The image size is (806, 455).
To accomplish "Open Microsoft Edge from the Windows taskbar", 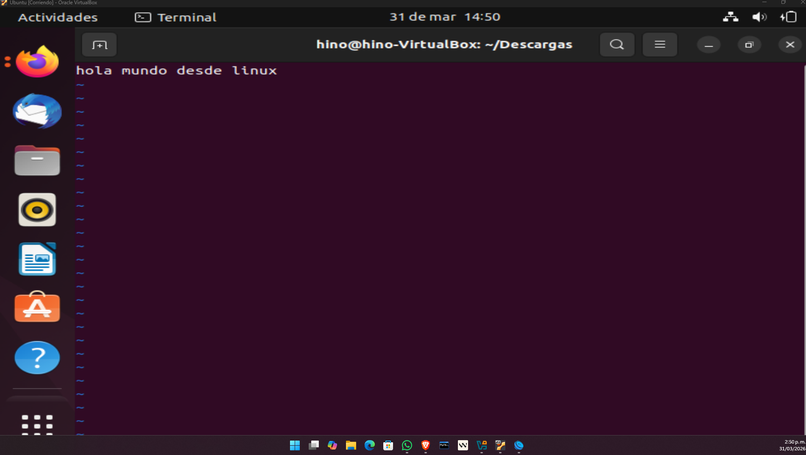I will coord(370,445).
